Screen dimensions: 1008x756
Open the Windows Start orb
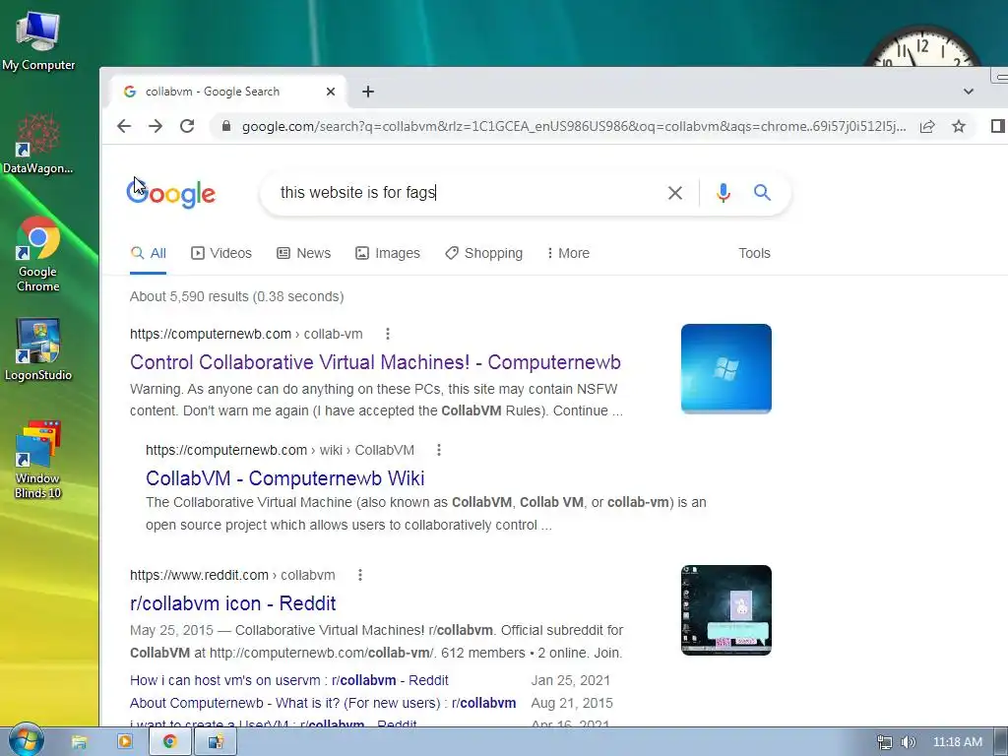[25, 740]
